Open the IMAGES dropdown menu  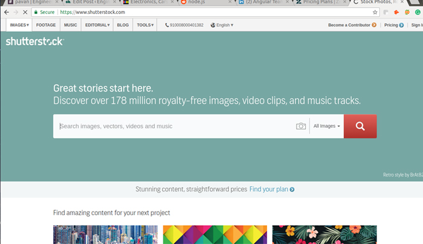click(x=19, y=25)
